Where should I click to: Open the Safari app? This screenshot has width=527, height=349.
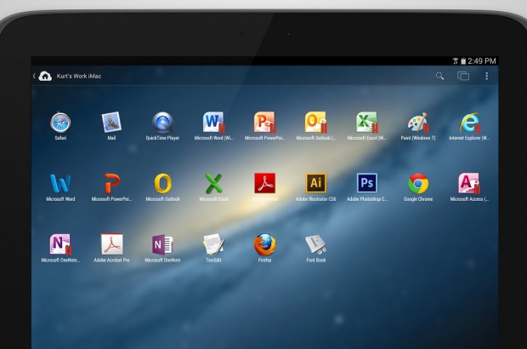click(x=60, y=123)
